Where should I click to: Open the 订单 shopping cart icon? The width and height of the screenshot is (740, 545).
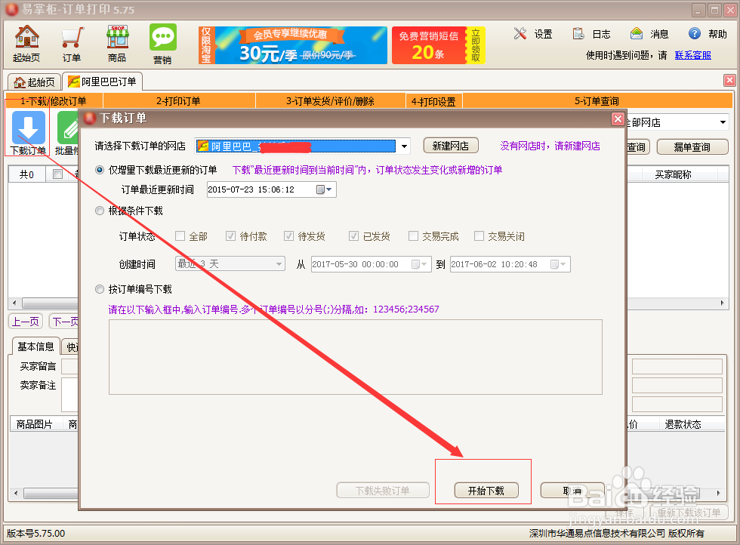[72, 44]
